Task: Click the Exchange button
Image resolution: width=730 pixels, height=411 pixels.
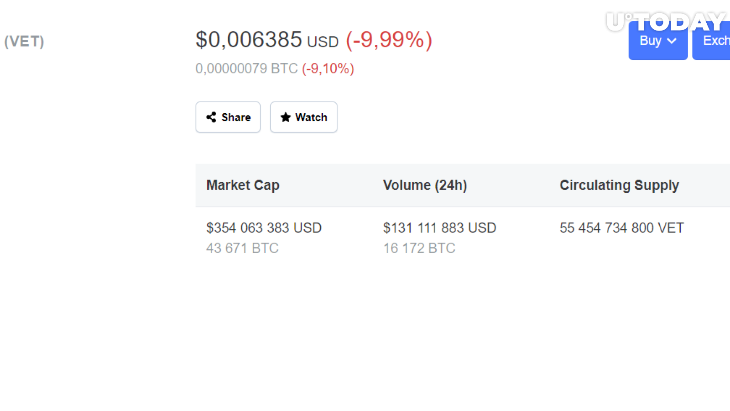Action: tap(711, 41)
